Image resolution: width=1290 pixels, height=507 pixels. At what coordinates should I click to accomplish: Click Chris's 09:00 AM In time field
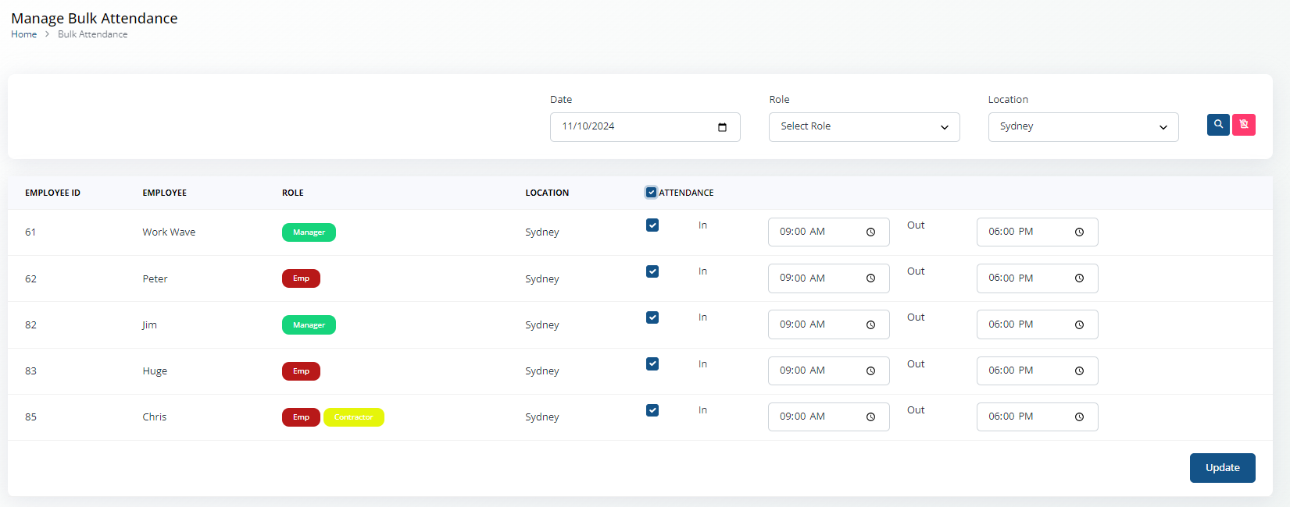pyautogui.click(x=828, y=417)
